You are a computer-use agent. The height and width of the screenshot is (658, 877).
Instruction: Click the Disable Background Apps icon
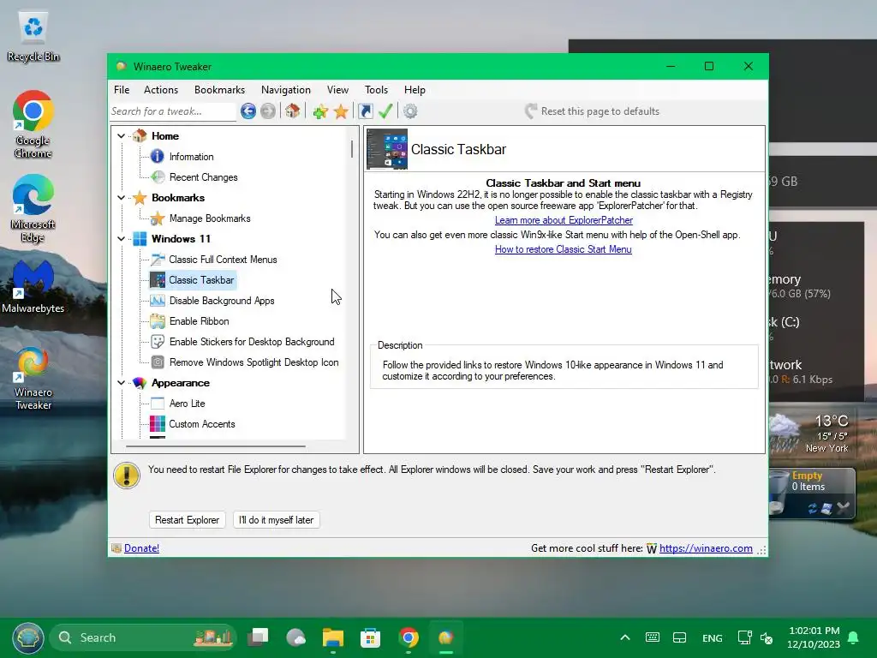point(158,301)
